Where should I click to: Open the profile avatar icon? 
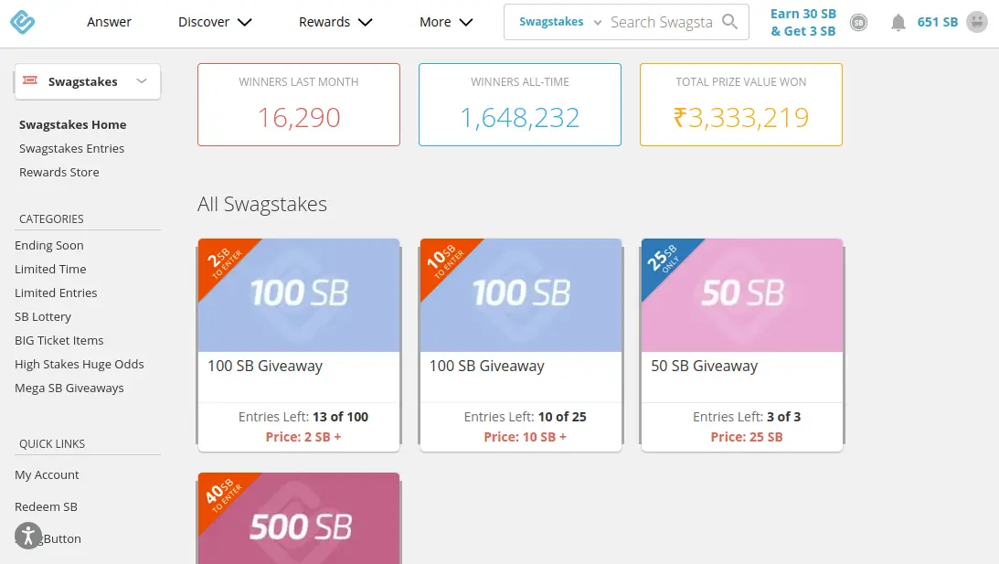pos(977,22)
